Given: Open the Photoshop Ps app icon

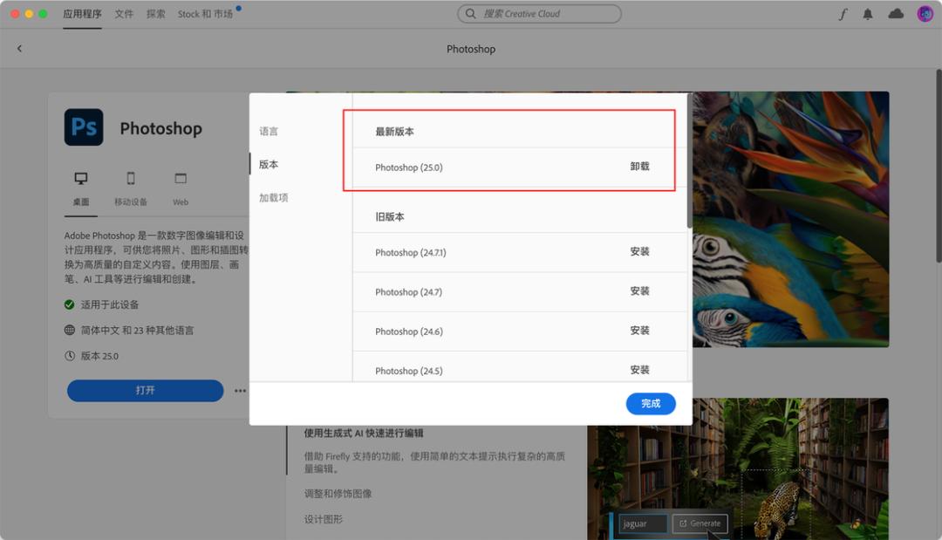Looking at the screenshot, I should 84,126.
